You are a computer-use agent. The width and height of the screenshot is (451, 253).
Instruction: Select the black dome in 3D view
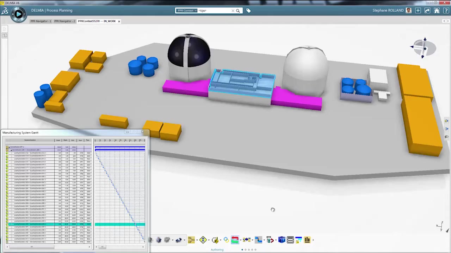pos(189,51)
